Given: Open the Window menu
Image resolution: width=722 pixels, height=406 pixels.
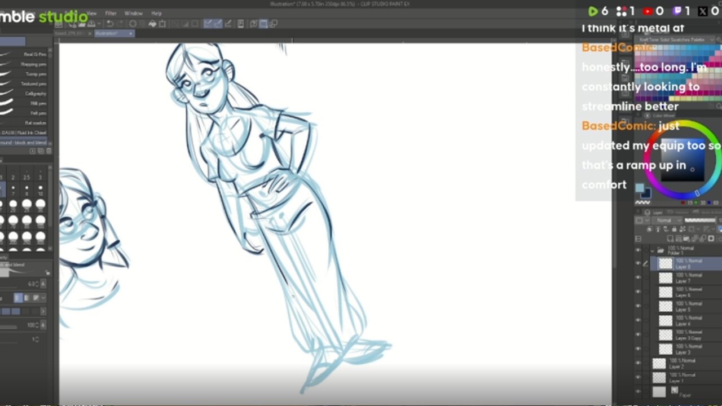Looking at the screenshot, I should (x=134, y=13).
